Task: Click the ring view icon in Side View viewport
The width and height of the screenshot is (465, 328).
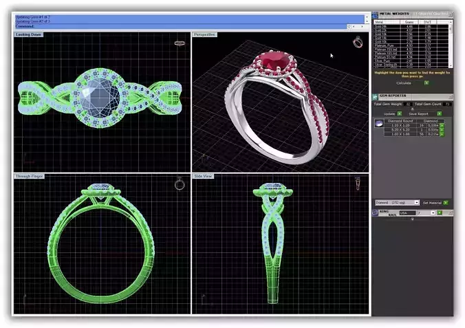Action: point(358,184)
